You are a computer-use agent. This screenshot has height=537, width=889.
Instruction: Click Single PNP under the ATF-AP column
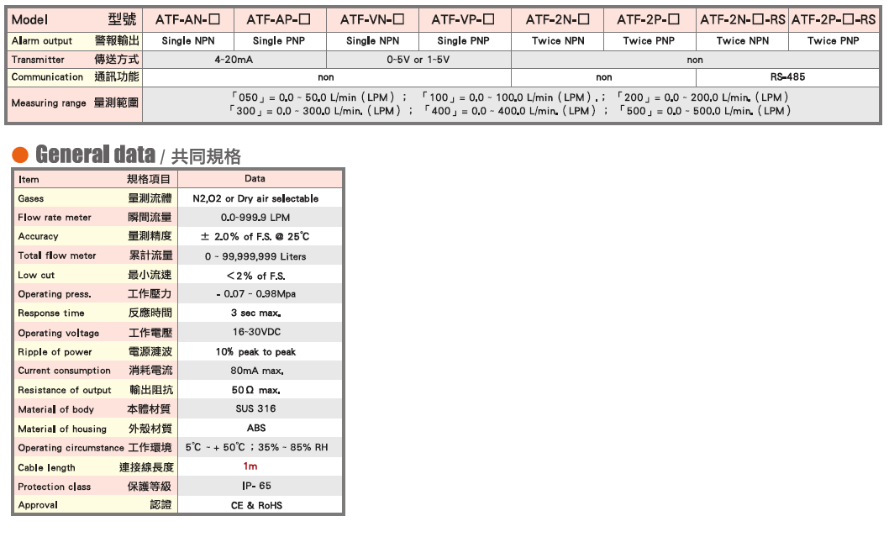click(x=279, y=40)
